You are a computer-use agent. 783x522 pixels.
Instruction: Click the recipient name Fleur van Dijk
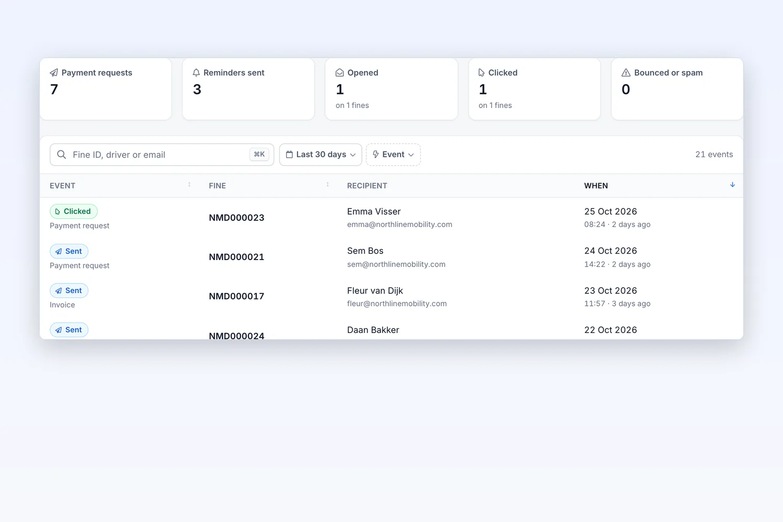point(375,291)
